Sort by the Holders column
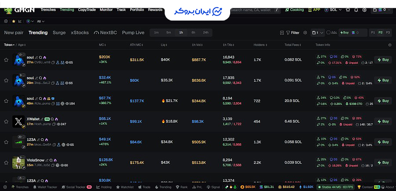396x191 pixels. coord(260,45)
